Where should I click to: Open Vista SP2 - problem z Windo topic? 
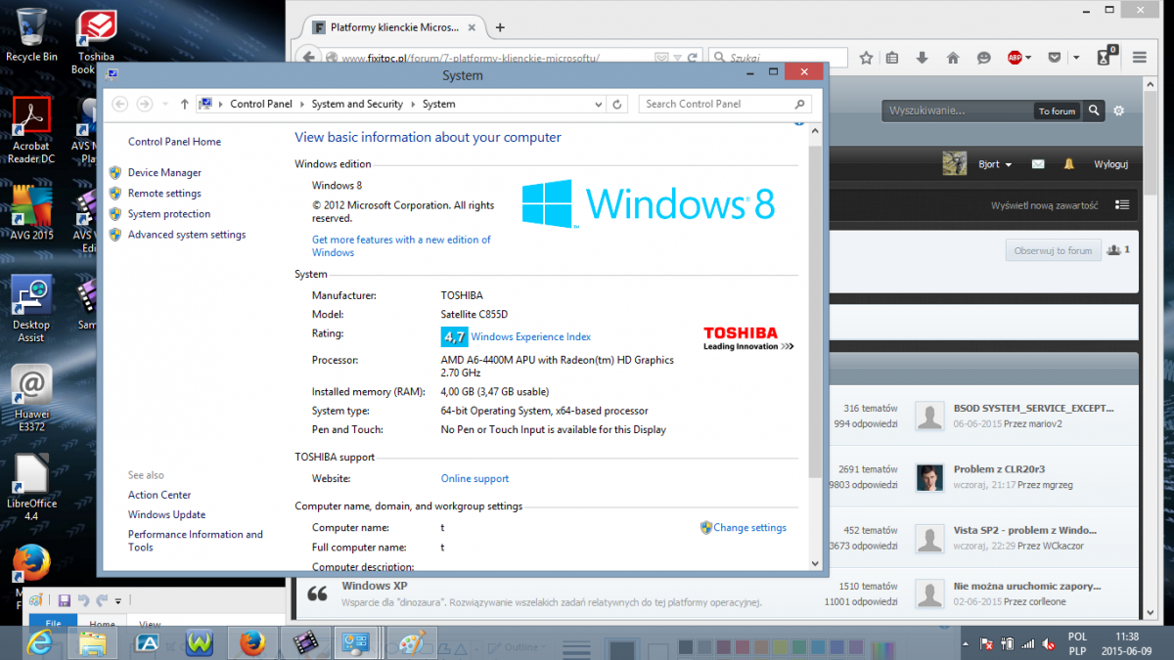(x=1024, y=530)
